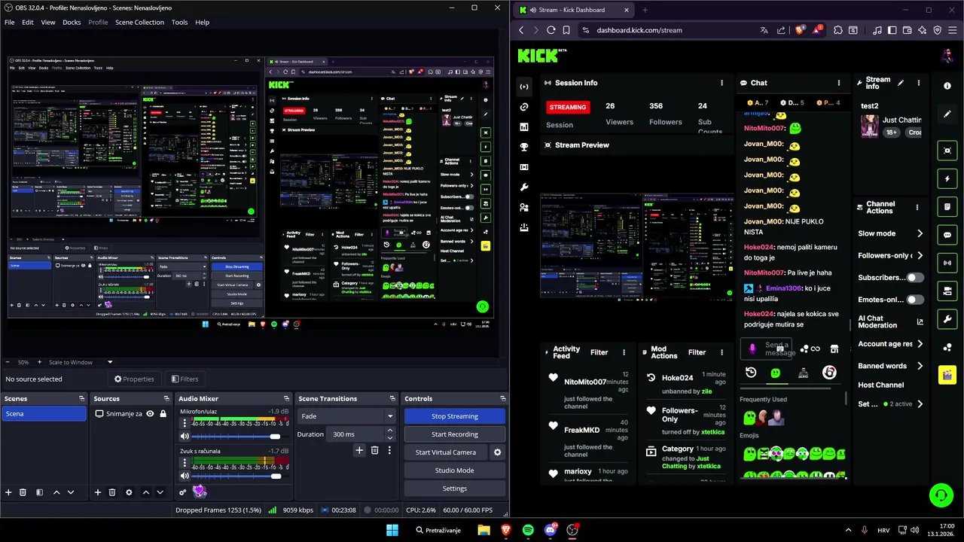Open Zvuk s računala audio options menu
The width and height of the screenshot is (964, 542).
184,464
